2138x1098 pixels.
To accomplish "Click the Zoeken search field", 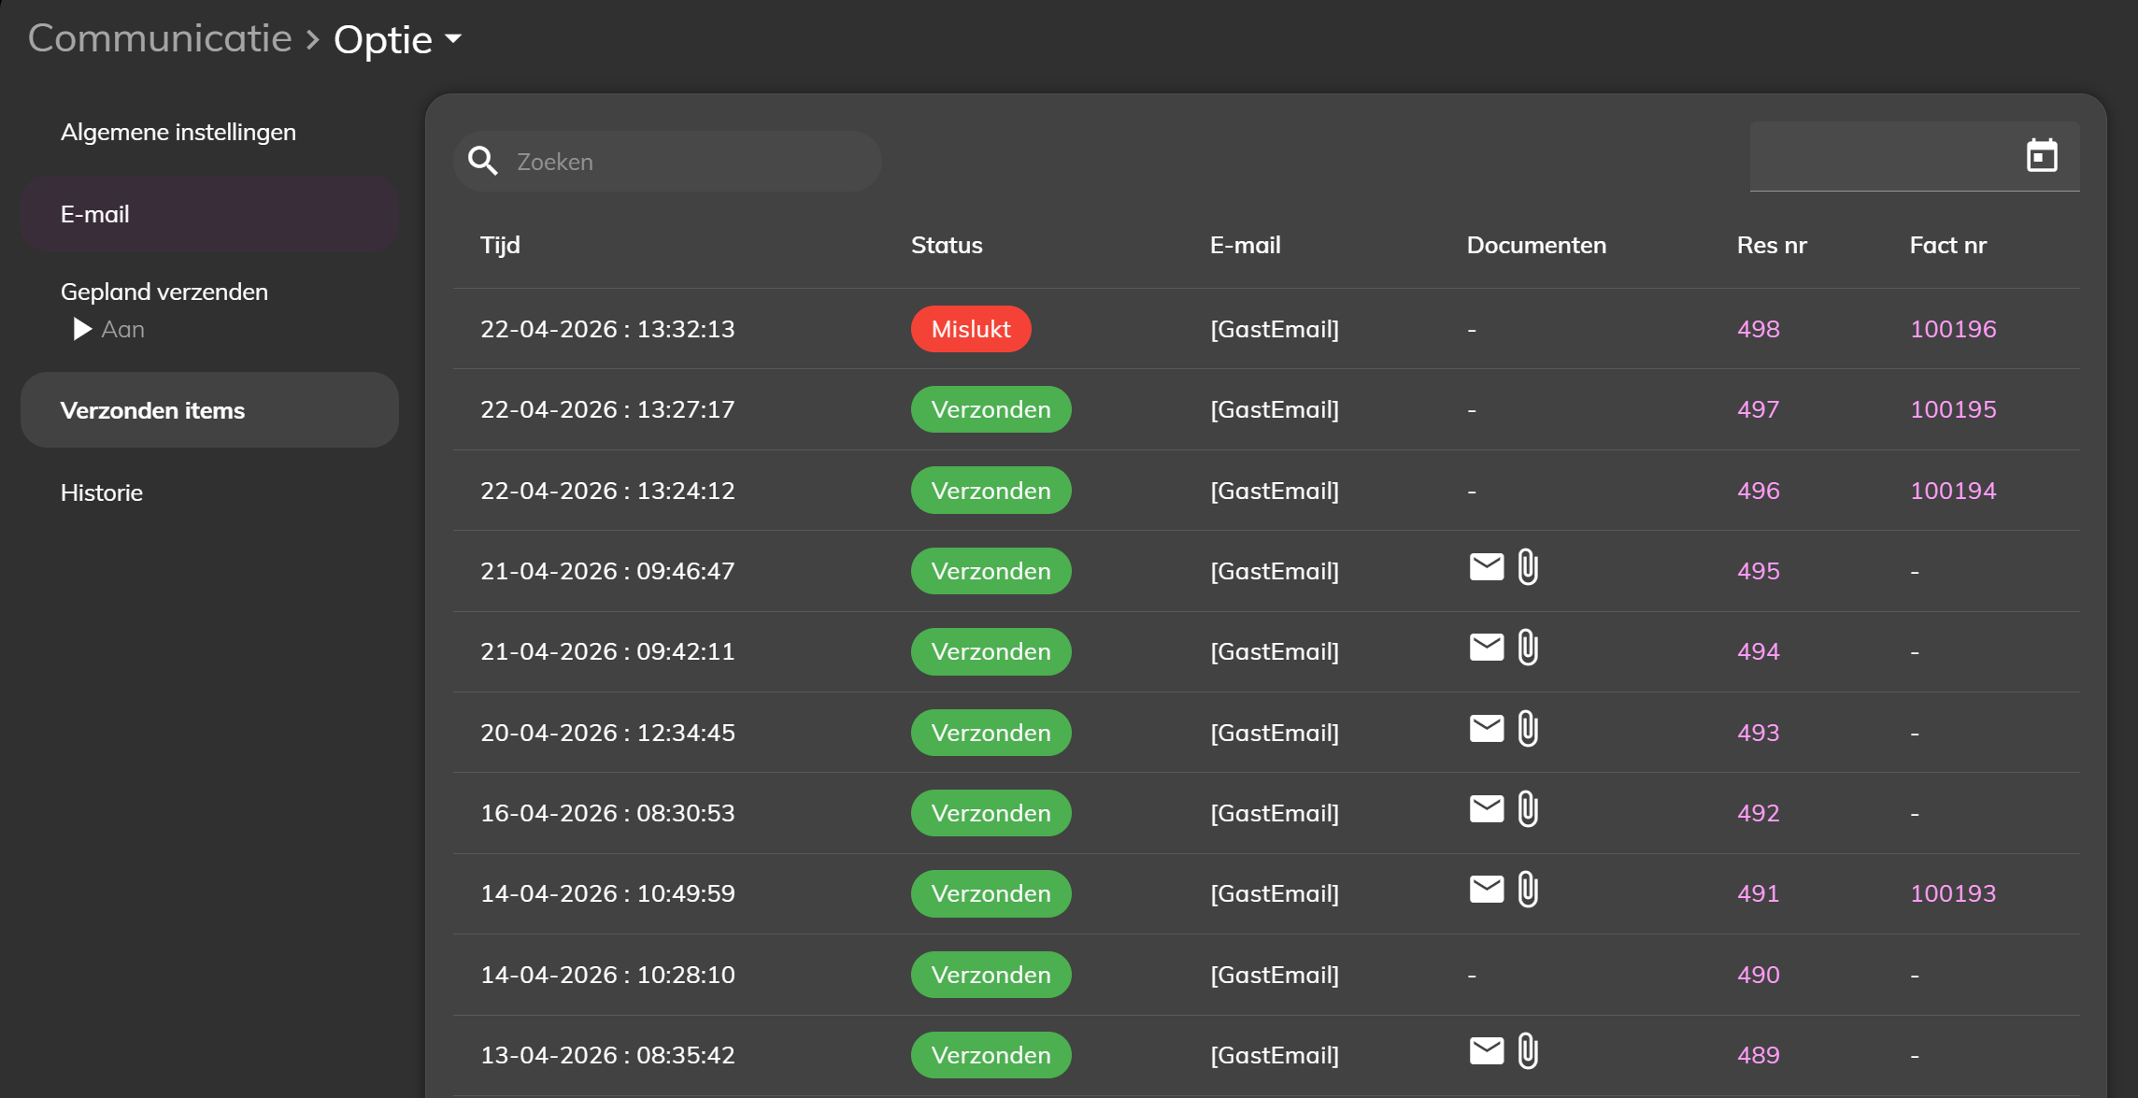I will click(x=667, y=162).
